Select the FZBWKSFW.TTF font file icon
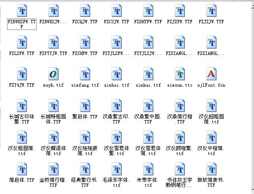 [22, 11]
